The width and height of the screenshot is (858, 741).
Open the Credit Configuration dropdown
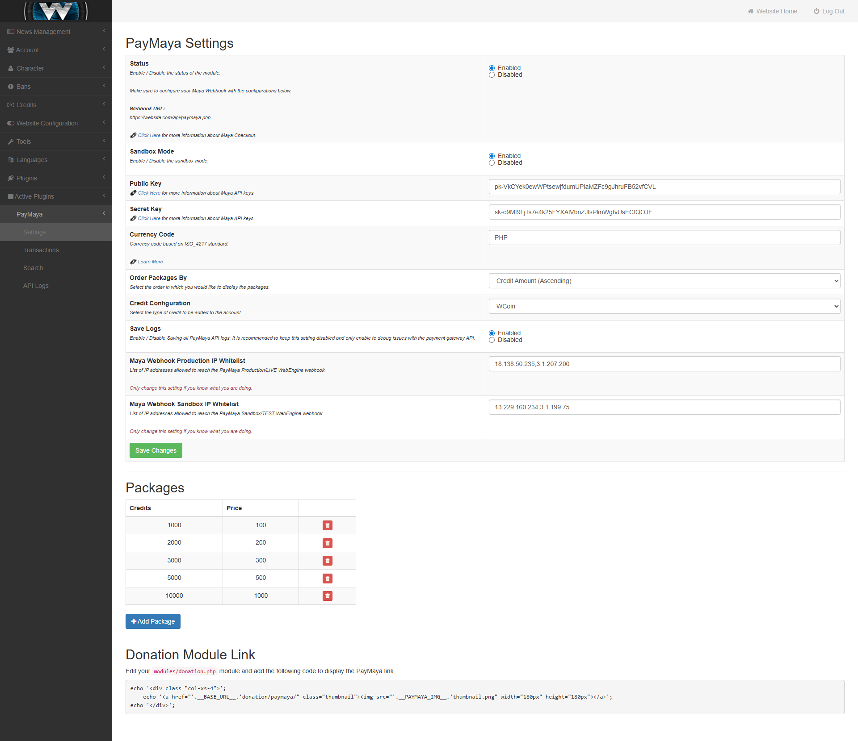(664, 306)
